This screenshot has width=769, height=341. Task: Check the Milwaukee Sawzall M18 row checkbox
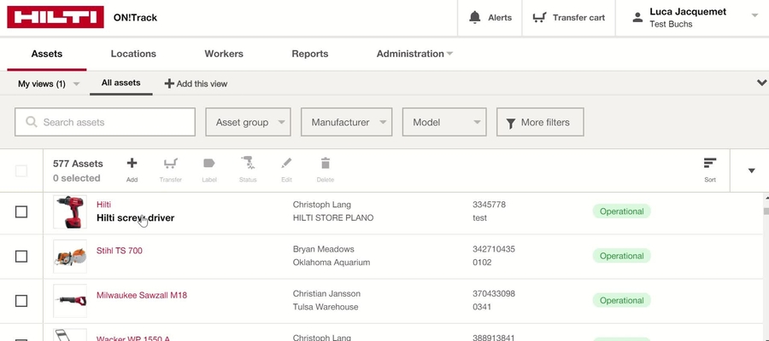click(x=21, y=300)
